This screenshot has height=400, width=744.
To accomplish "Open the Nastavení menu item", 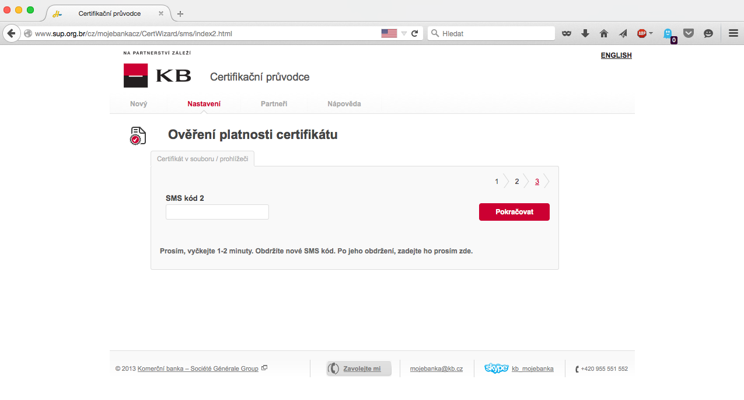I will [x=204, y=104].
